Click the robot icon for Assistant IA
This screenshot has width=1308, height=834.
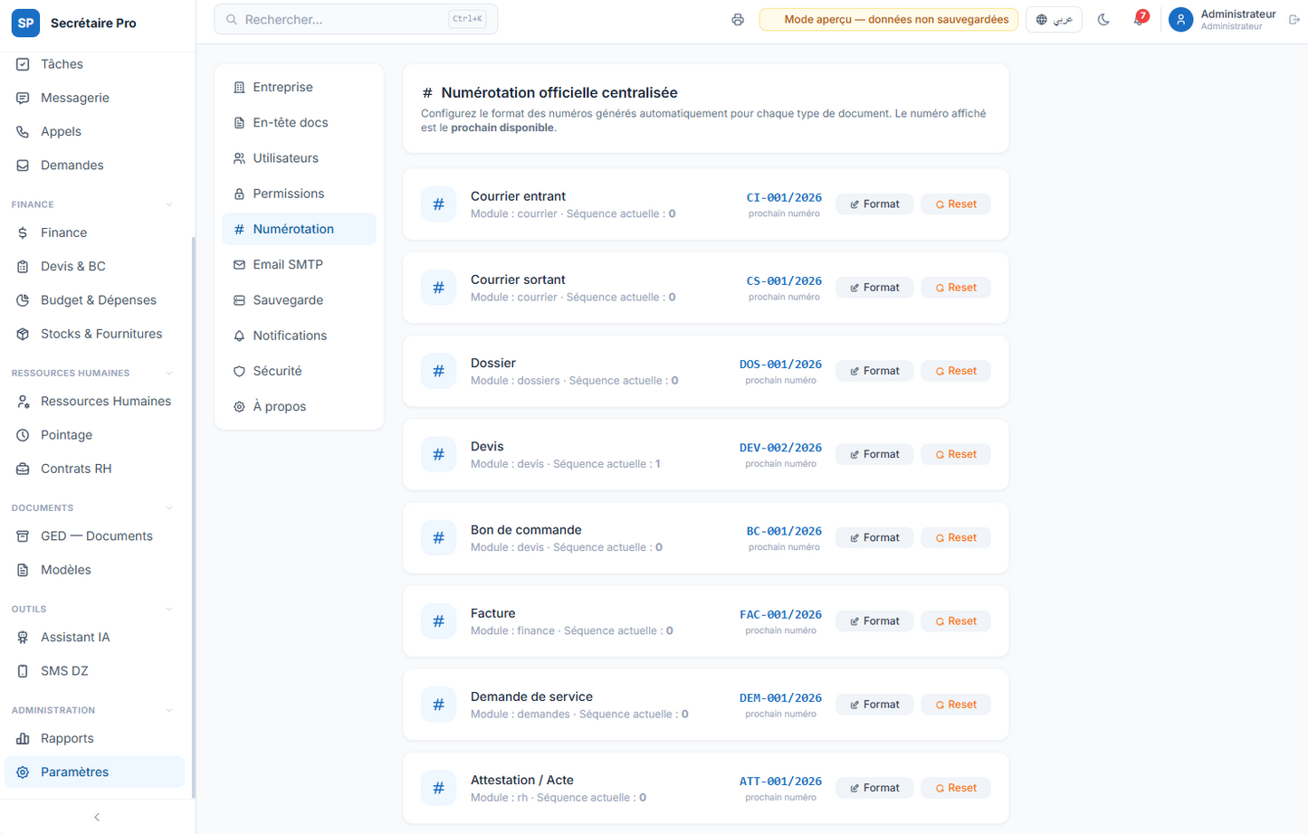(23, 637)
